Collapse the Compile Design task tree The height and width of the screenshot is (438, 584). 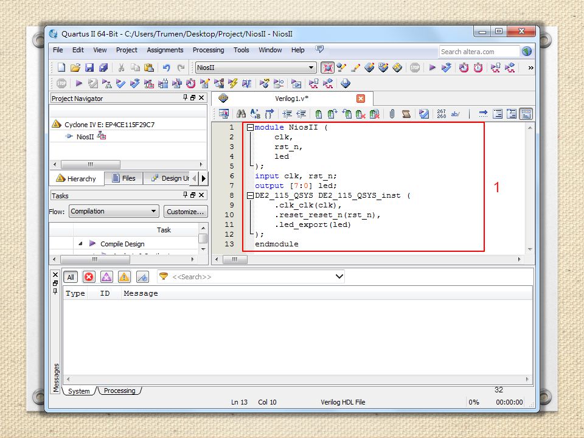coord(80,243)
